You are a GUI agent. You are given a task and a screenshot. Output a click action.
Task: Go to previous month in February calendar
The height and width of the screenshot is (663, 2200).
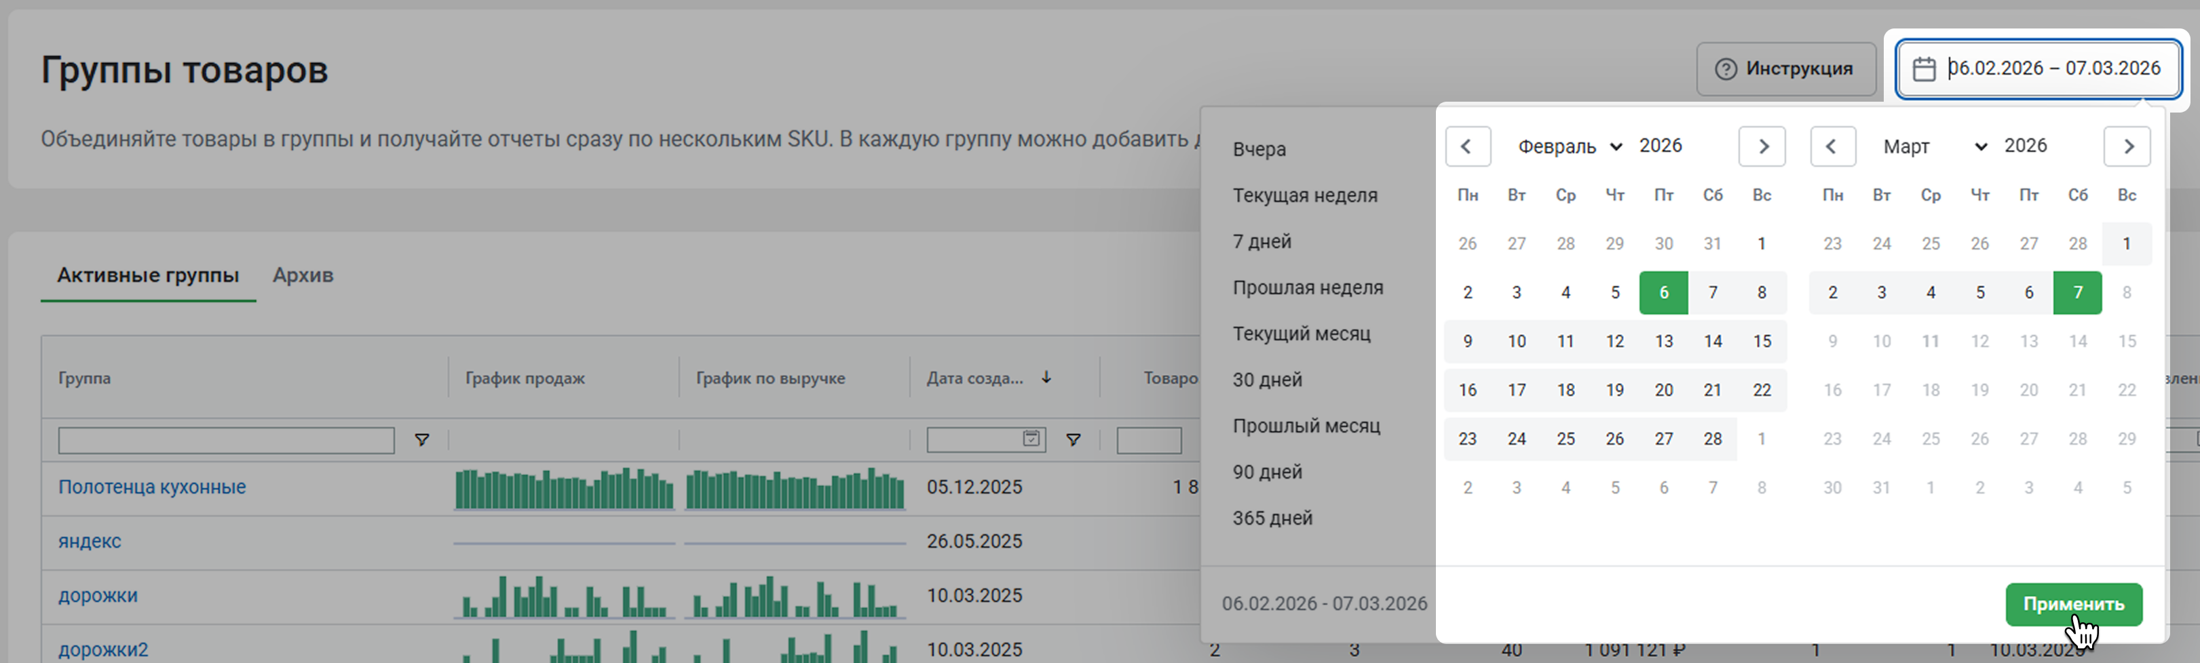click(1467, 146)
